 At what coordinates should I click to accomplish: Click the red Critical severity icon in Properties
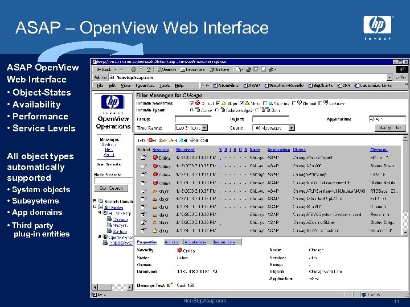(x=179, y=250)
